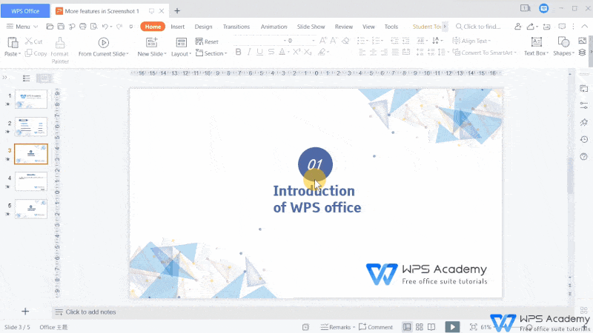Select slide 5 thumbnail
This screenshot has width=593, height=333.
(x=31, y=209)
